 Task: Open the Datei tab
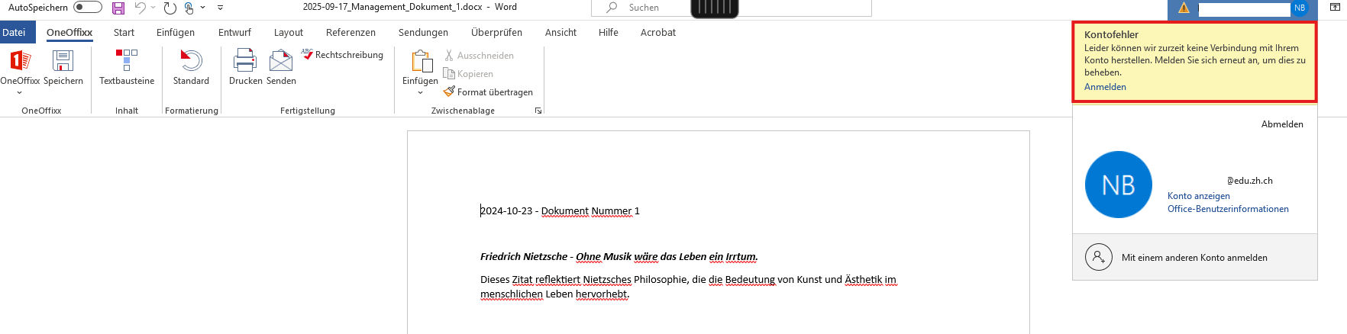pos(15,33)
